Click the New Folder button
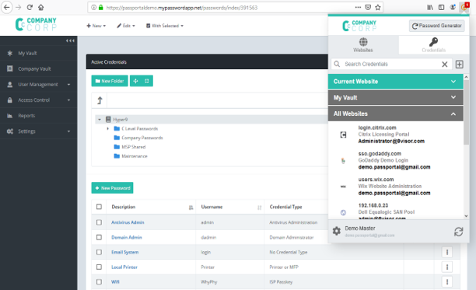476x290 pixels. (110, 81)
